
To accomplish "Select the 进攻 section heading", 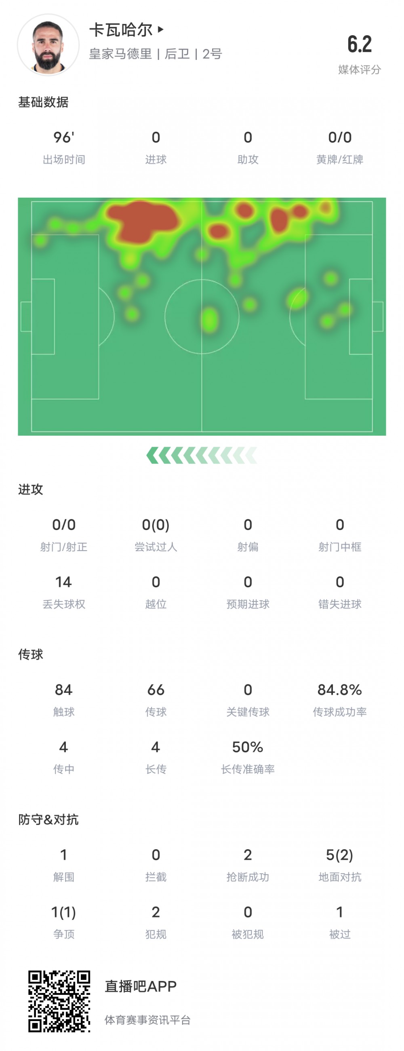I will (x=31, y=489).
